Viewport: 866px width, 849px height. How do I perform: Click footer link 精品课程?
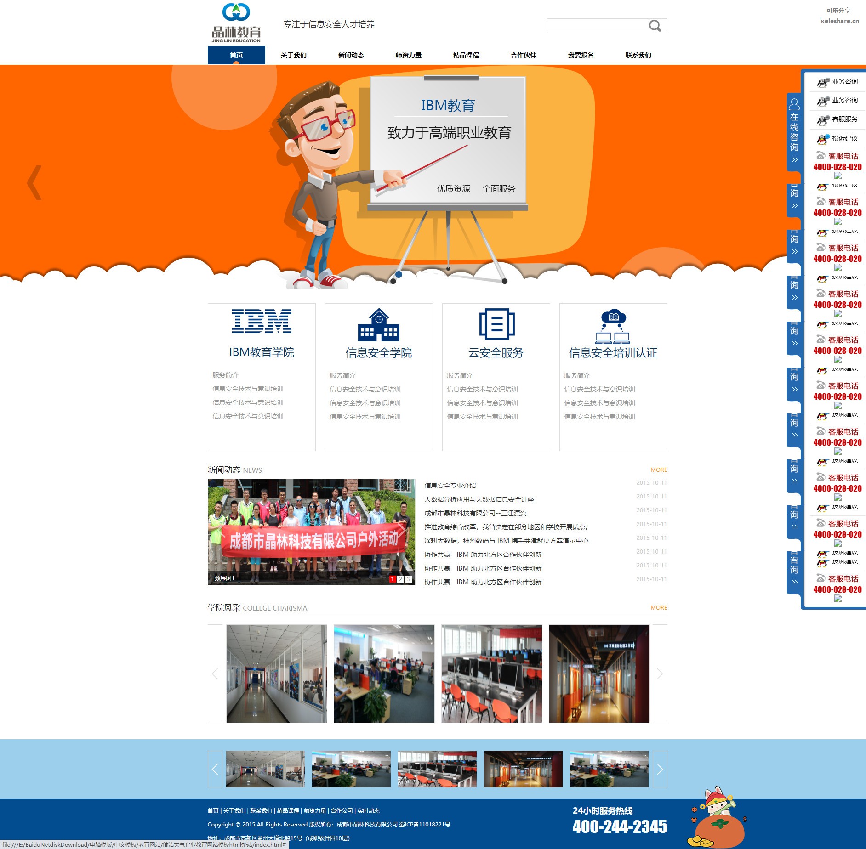[288, 811]
